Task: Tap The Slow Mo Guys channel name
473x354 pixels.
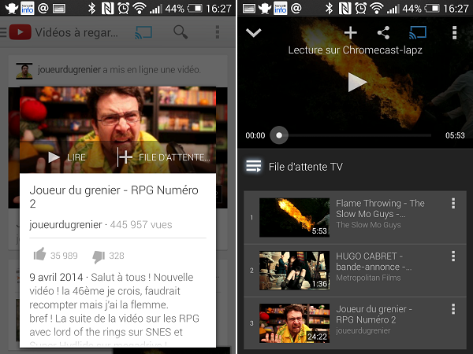Action: coord(368,225)
